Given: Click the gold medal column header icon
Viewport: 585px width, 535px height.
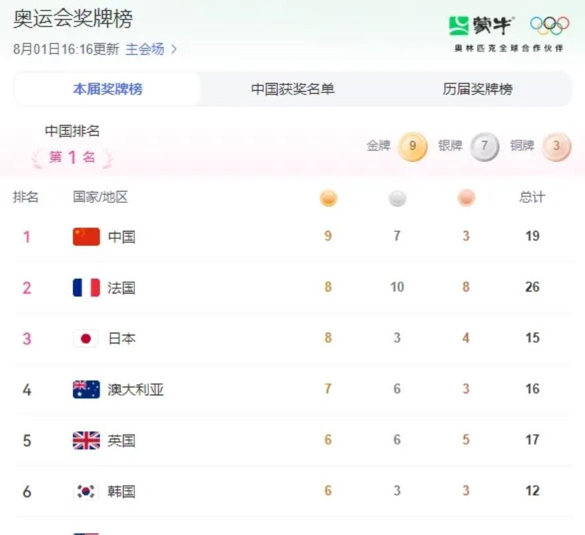Looking at the screenshot, I should click(x=327, y=198).
